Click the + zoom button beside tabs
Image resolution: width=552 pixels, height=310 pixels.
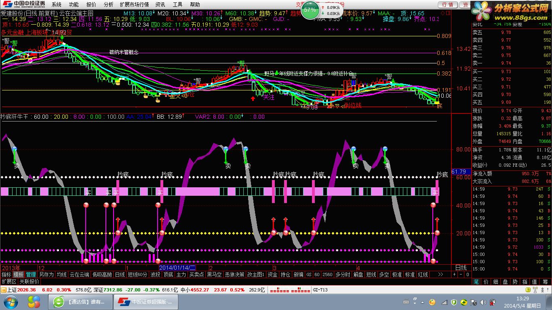tap(454, 274)
